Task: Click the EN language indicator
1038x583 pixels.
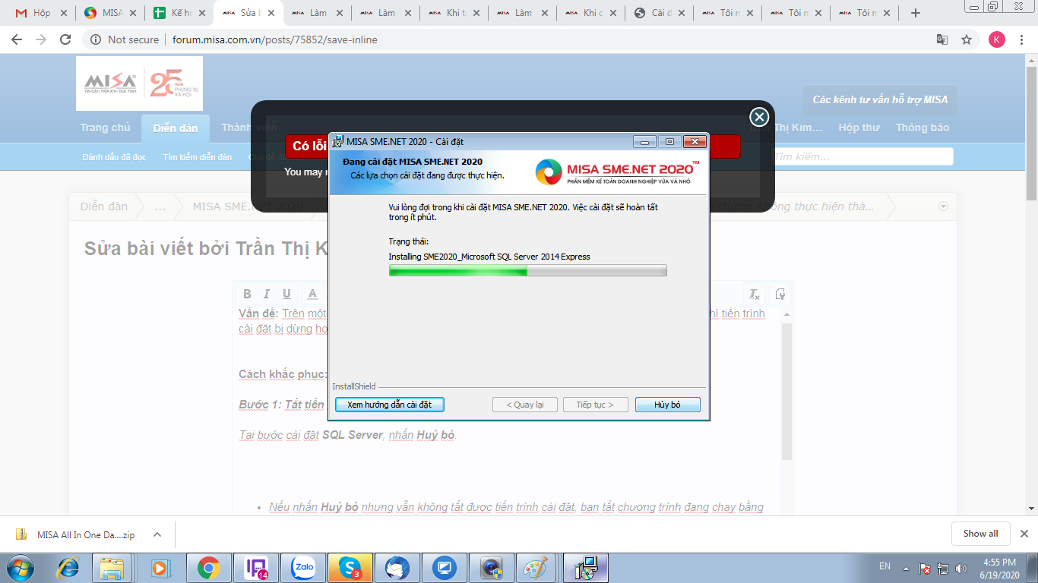Action: [885, 566]
